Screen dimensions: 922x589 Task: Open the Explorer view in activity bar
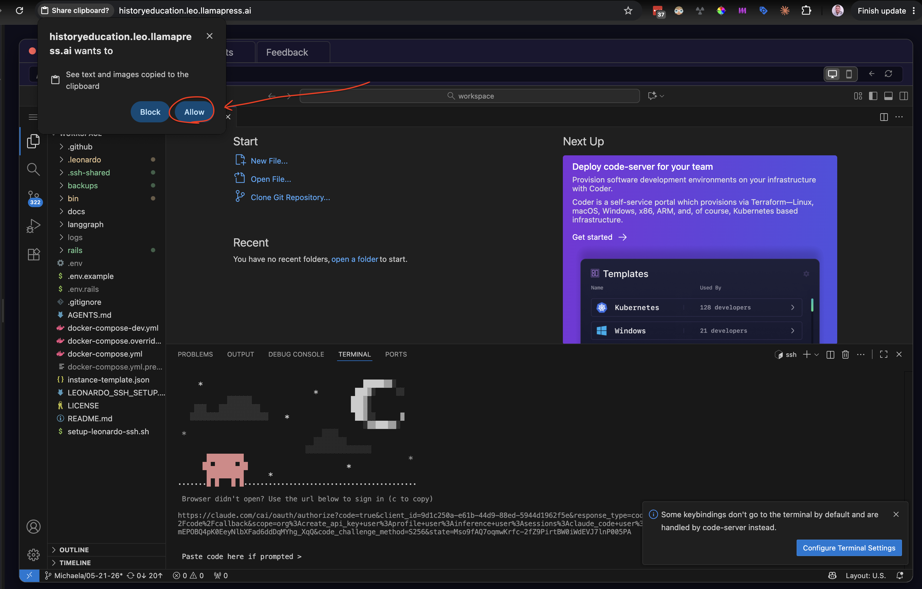tap(33, 141)
